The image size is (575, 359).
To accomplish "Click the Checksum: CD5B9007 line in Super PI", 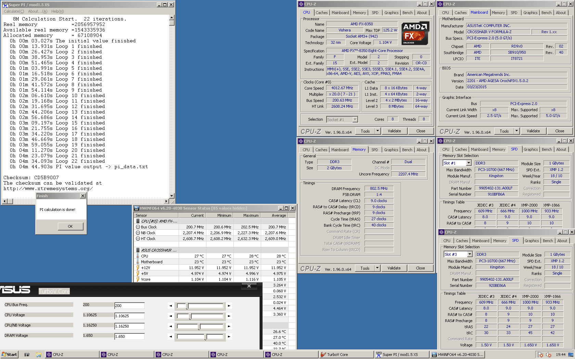I will tap(31, 178).
